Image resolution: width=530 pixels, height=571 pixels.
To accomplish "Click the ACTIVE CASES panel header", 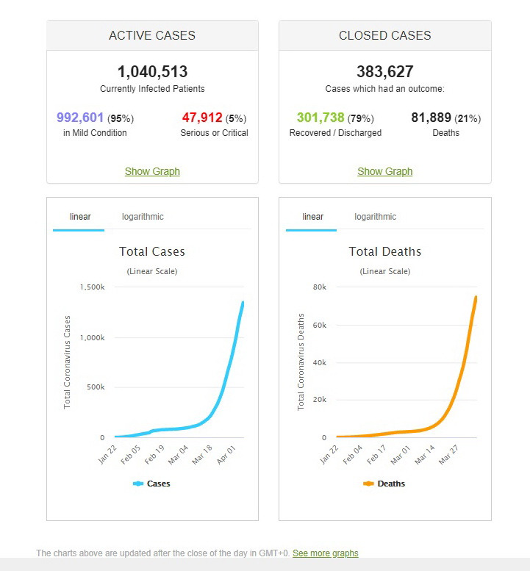I will pyautogui.click(x=152, y=35).
